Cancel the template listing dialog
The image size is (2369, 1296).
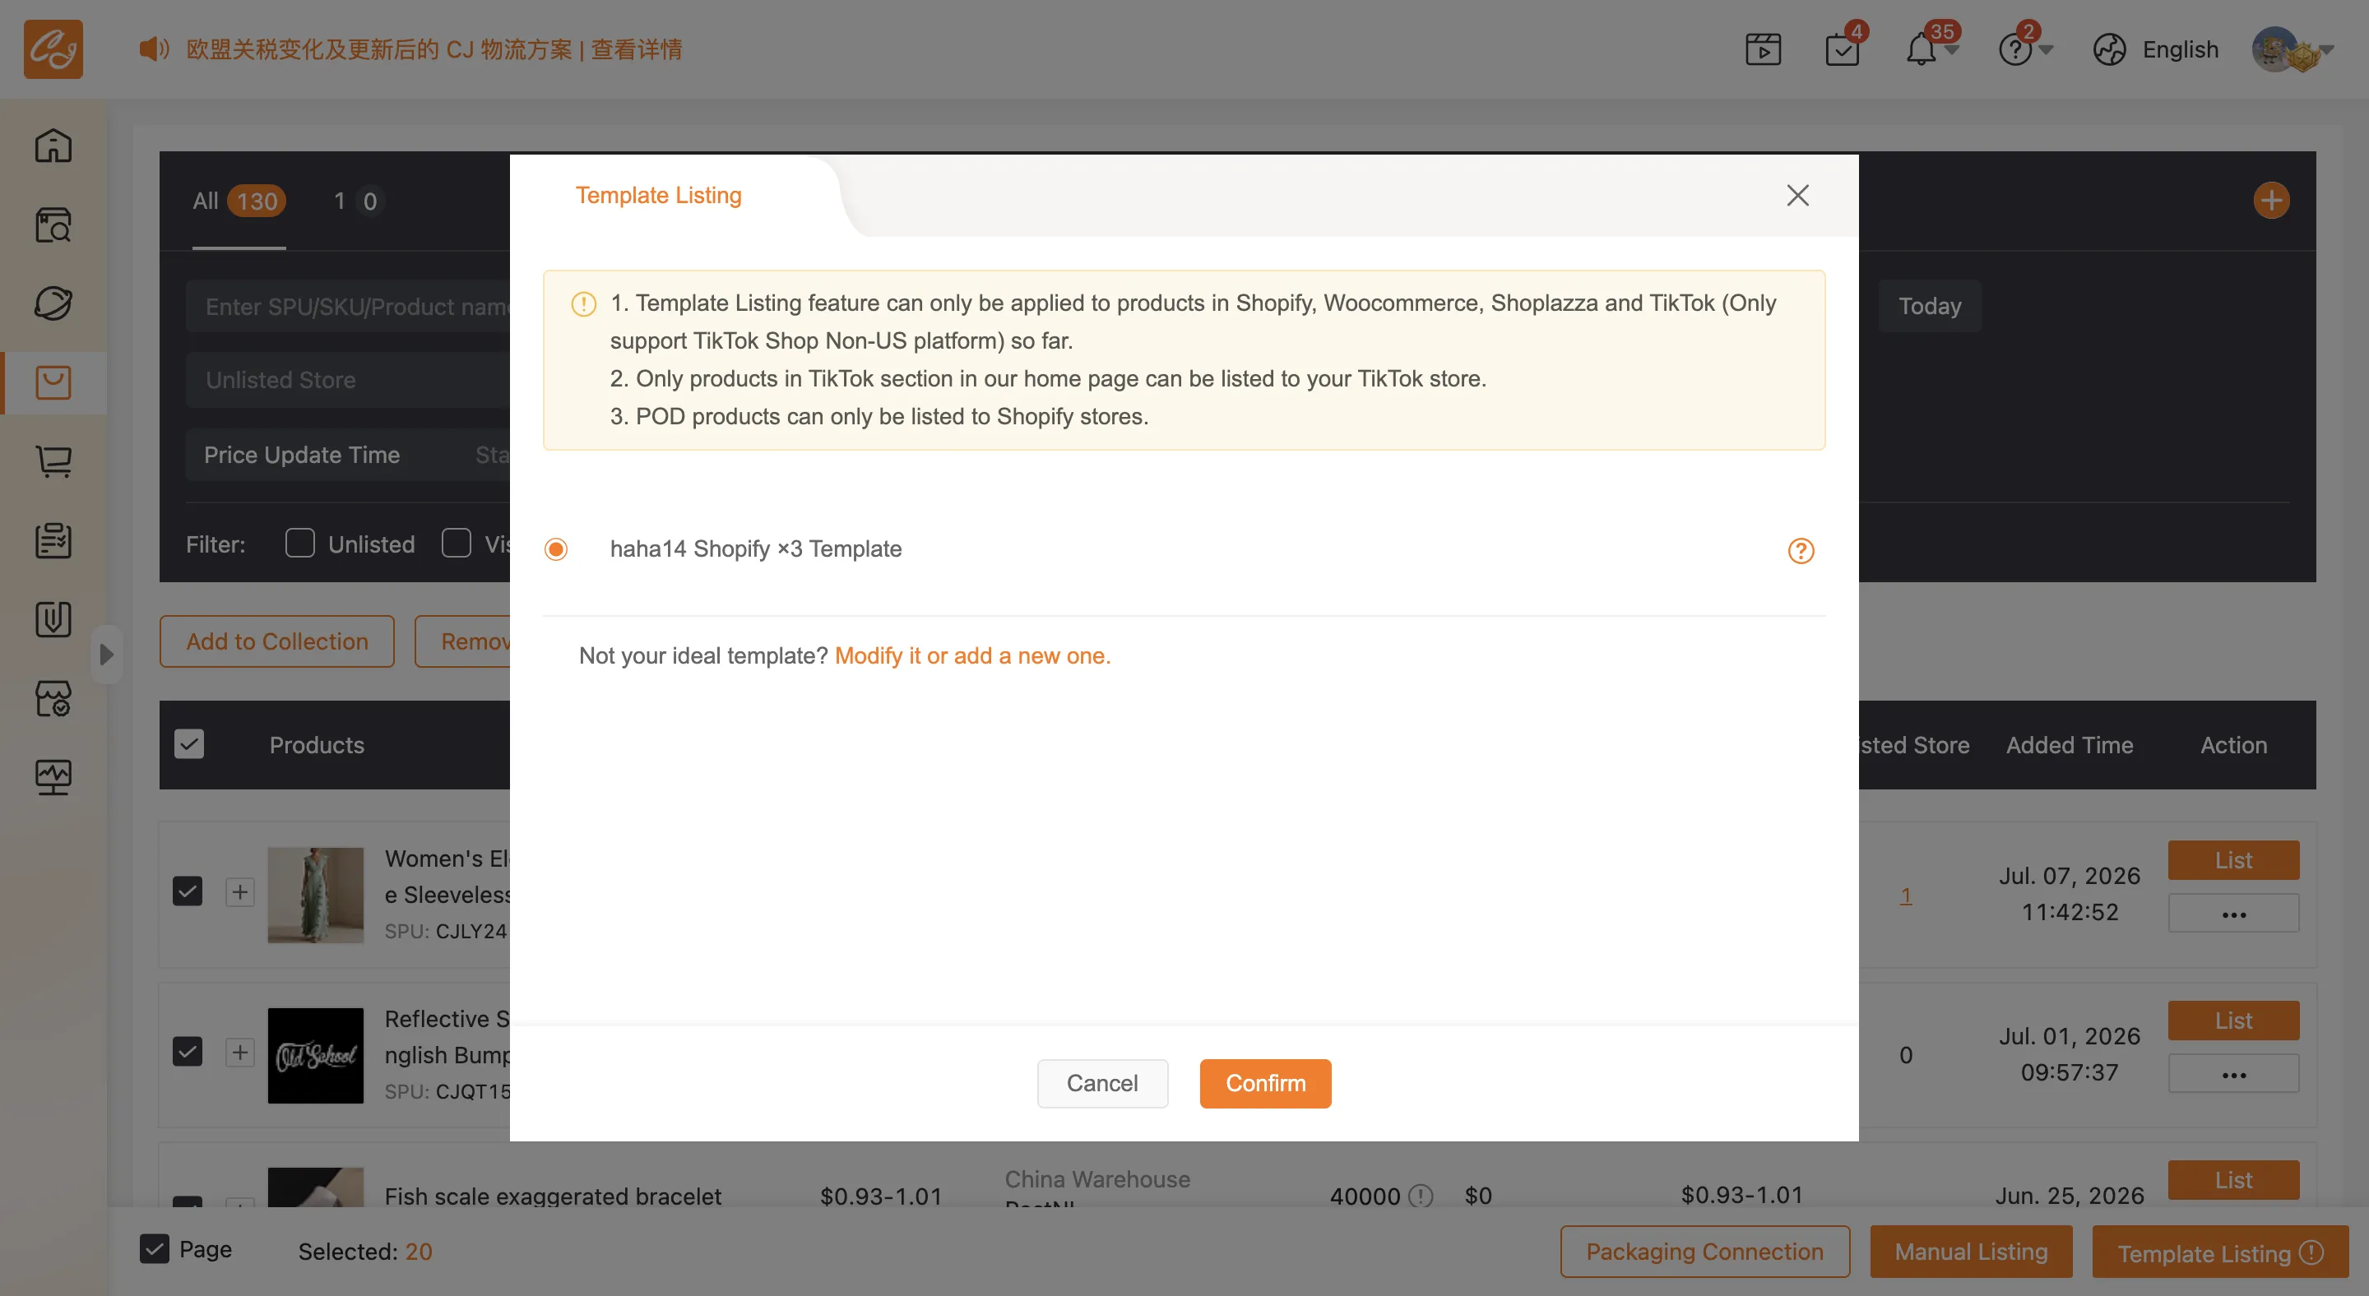point(1101,1084)
